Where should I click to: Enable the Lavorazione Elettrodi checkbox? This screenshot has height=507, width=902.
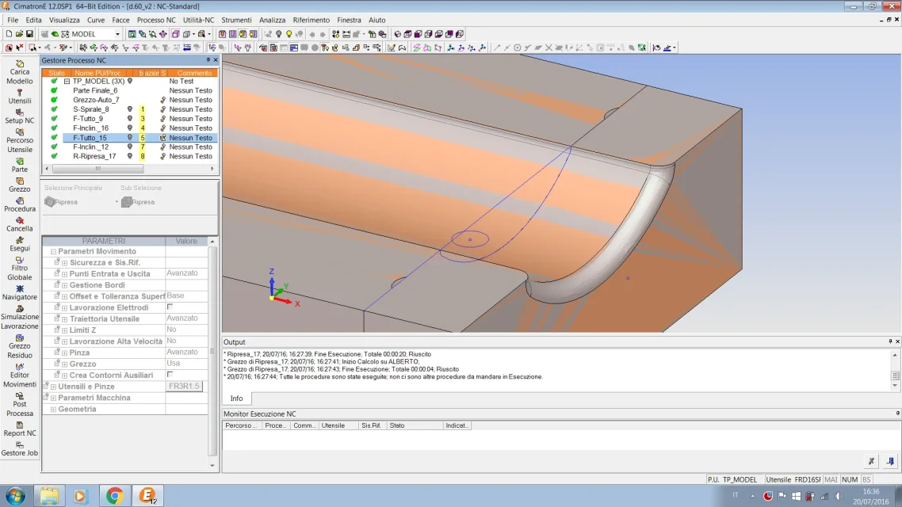pos(170,307)
